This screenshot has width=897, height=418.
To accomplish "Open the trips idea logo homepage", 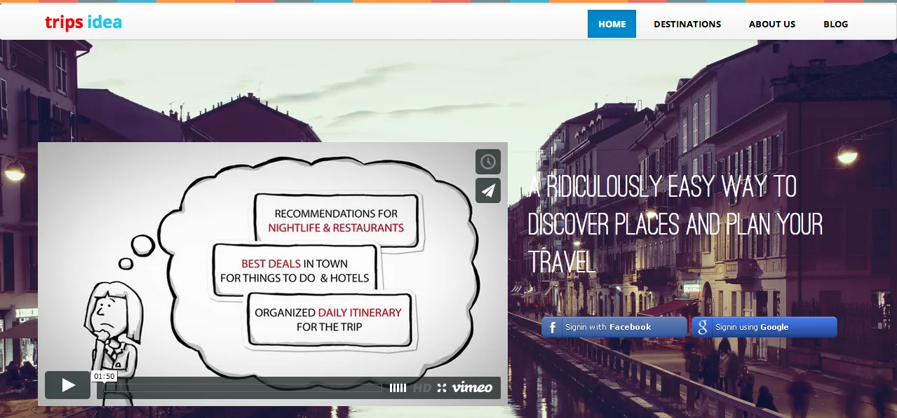I will coord(83,22).
